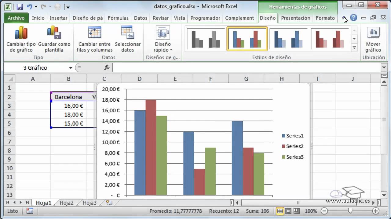Switch to the Presentación tab
The image size is (391, 219).
coord(295,18)
